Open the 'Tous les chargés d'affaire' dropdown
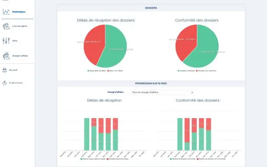Screen dimensions: 267x167 (x=162, y=92)
